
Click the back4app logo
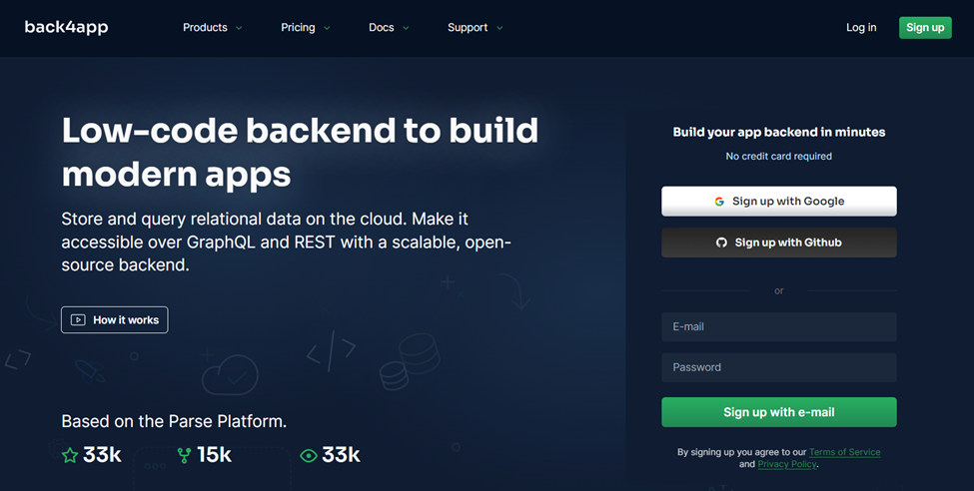[67, 27]
